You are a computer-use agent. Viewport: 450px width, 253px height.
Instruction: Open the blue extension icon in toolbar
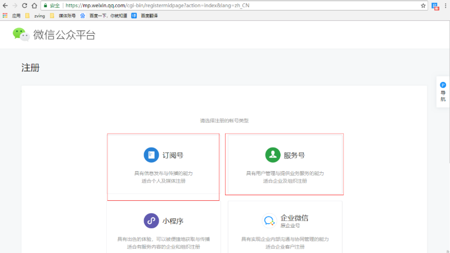[x=435, y=6]
